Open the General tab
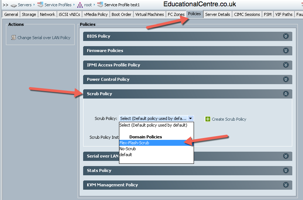The image size is (303, 200). click(11, 14)
